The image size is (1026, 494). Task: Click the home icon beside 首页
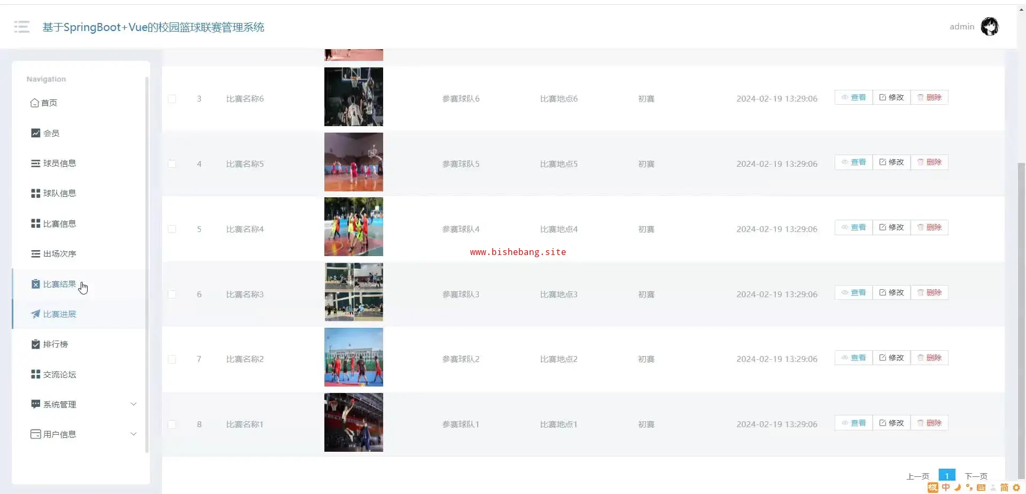(x=35, y=103)
